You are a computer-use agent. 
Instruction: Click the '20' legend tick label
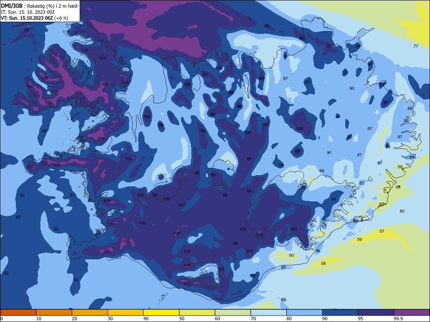74,319
